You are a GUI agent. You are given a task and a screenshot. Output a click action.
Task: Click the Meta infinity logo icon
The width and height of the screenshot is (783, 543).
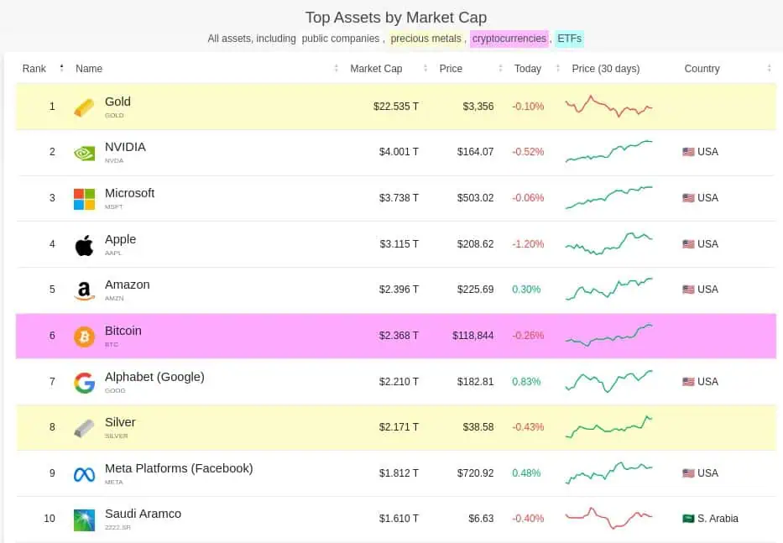(x=84, y=474)
